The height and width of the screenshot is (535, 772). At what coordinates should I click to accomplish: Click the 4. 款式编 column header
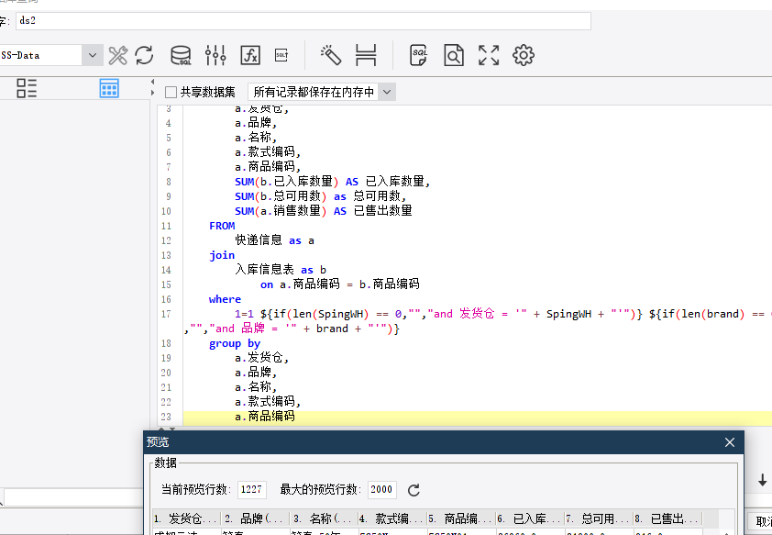click(x=392, y=518)
